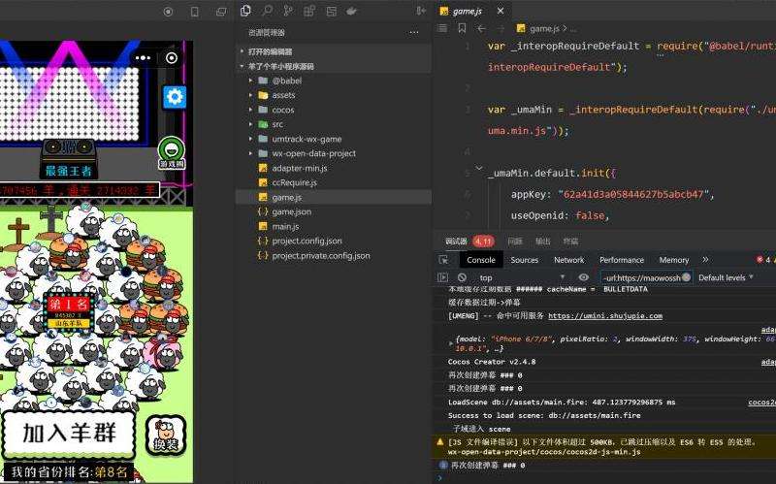Open game.json in file tree

(x=292, y=211)
